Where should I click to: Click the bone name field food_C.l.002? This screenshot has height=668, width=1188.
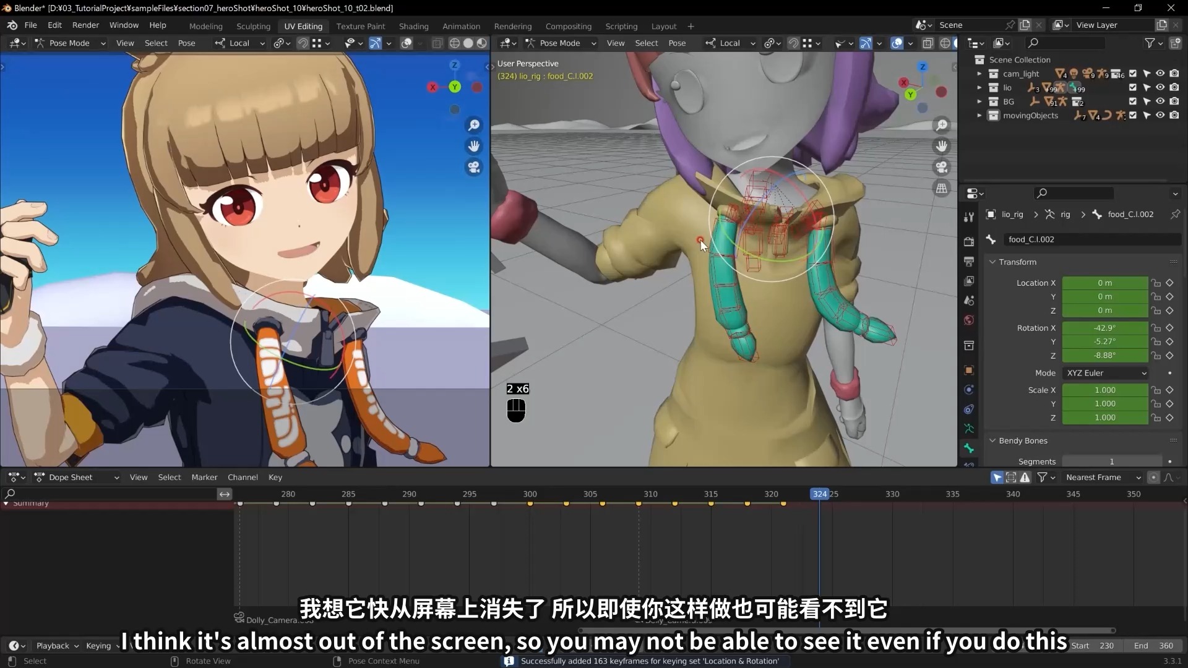(x=1092, y=239)
